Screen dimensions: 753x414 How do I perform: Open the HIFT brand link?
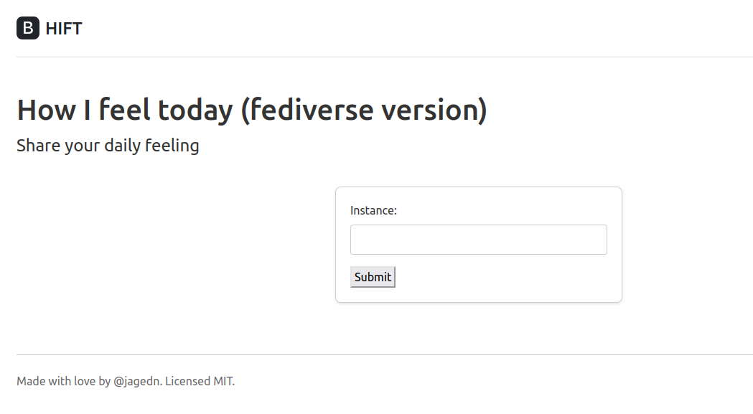64,29
